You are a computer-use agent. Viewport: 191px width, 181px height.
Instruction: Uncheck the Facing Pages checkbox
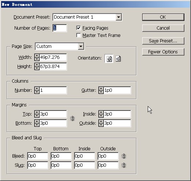pos(78,28)
